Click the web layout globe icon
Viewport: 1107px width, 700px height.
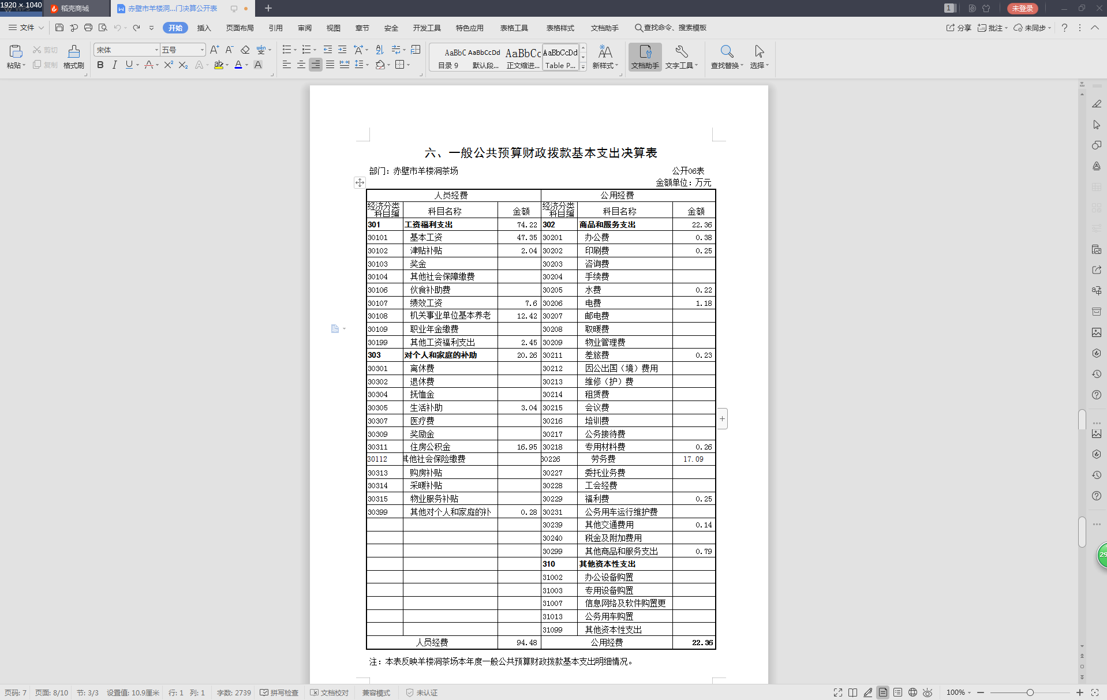click(x=912, y=692)
